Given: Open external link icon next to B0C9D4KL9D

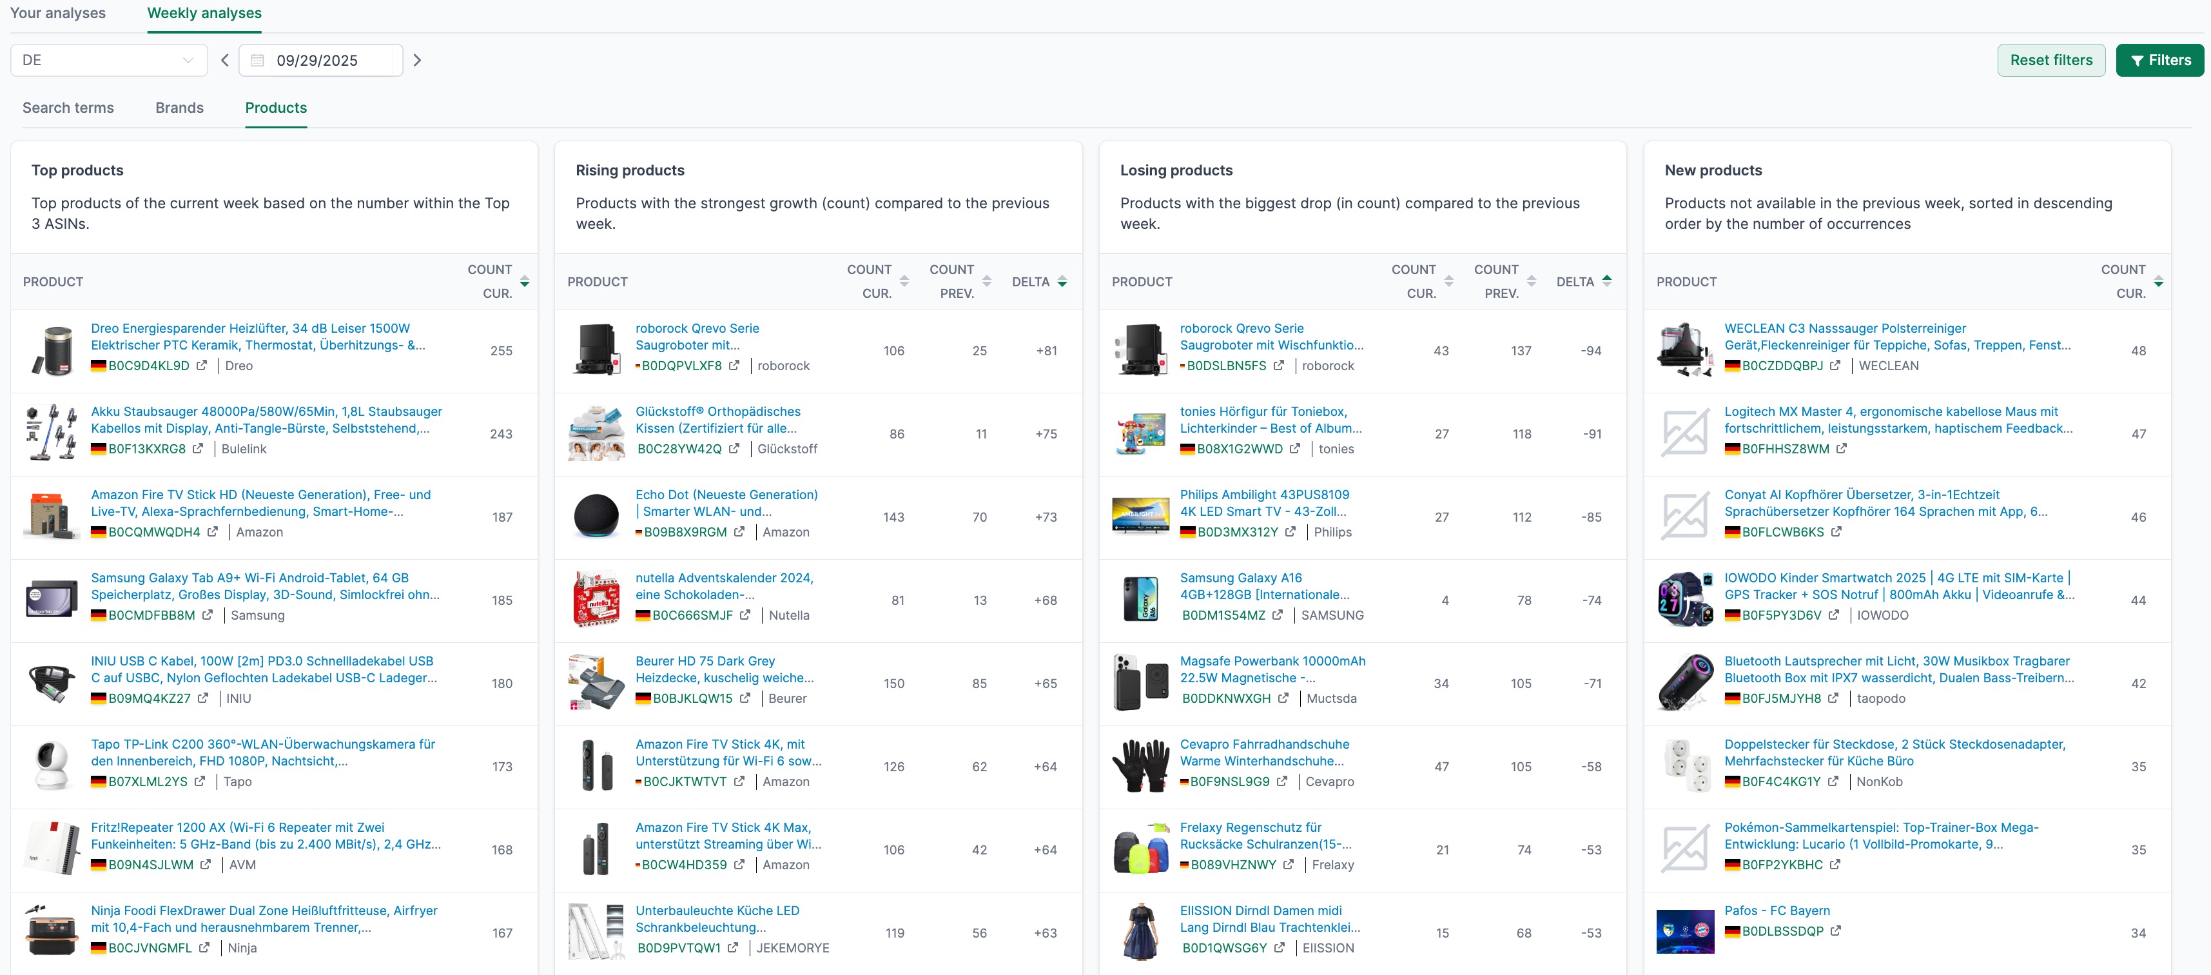Looking at the screenshot, I should coord(202,366).
